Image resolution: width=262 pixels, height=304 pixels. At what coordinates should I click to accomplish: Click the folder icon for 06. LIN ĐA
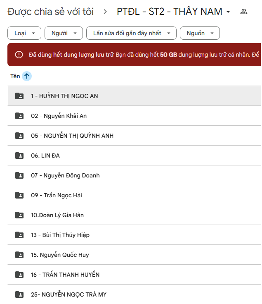coord(19,156)
